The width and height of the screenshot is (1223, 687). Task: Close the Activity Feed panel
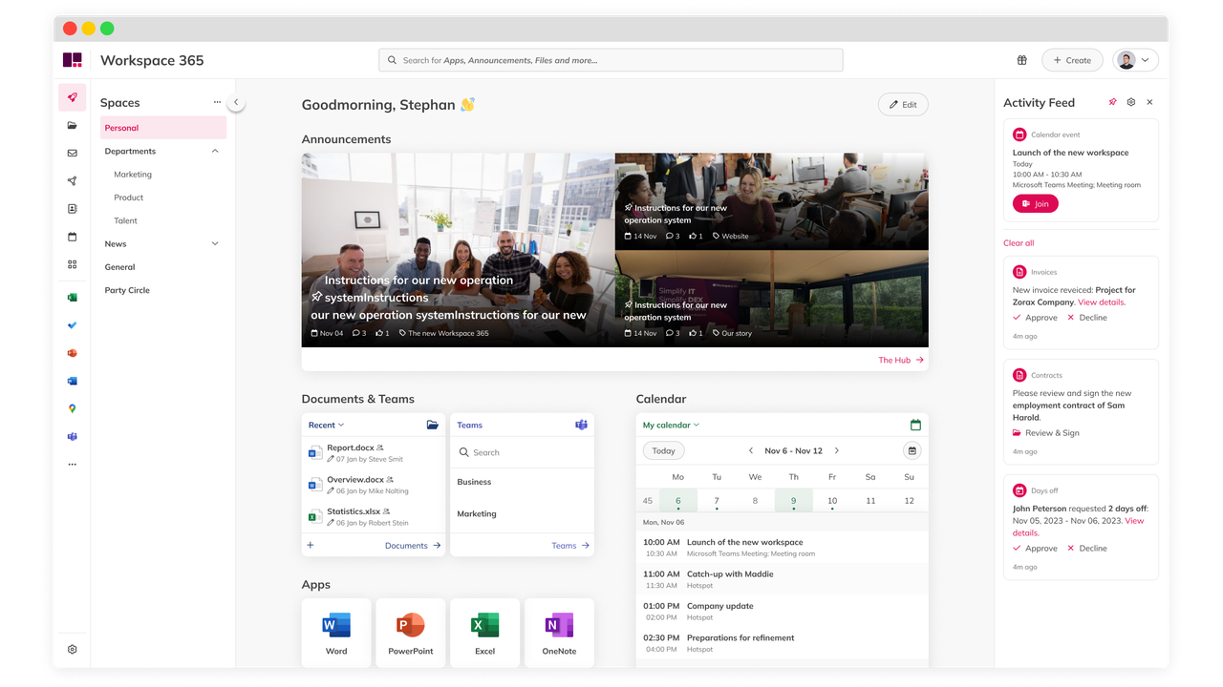coord(1149,102)
